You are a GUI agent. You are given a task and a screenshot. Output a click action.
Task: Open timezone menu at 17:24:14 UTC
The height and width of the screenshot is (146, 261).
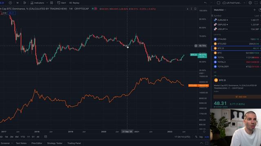[182, 137]
